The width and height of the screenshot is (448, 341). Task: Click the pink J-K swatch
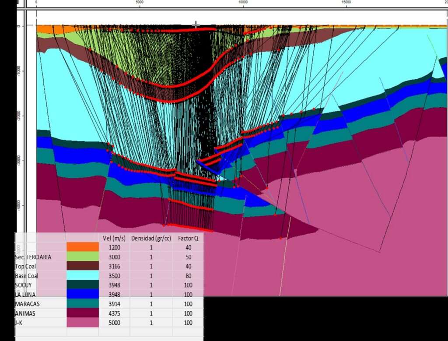click(83, 323)
